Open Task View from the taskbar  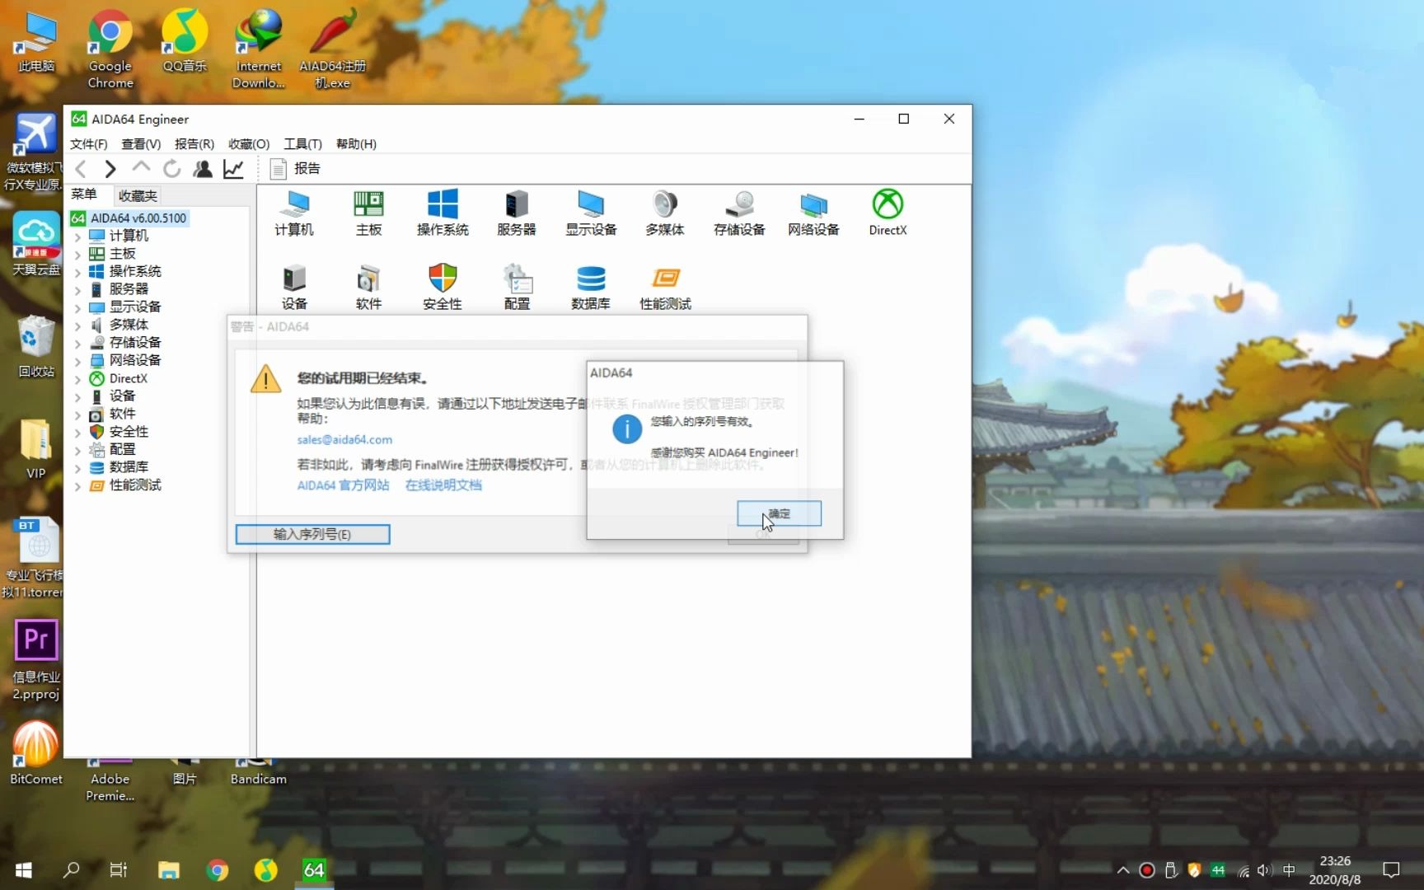coord(119,870)
